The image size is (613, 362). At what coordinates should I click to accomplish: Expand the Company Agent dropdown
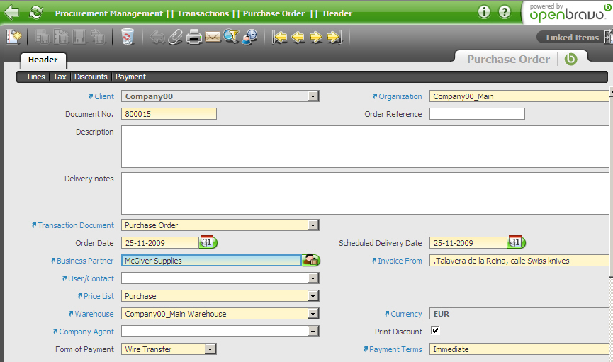313,332
